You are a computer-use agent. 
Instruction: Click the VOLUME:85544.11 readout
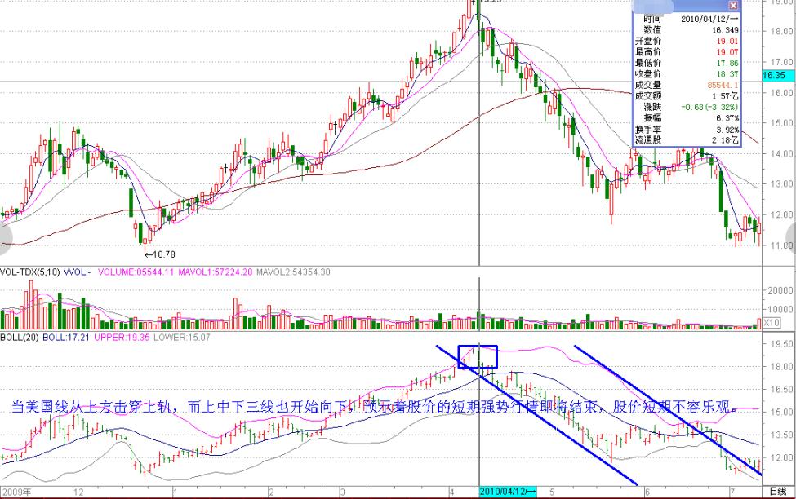click(x=136, y=272)
